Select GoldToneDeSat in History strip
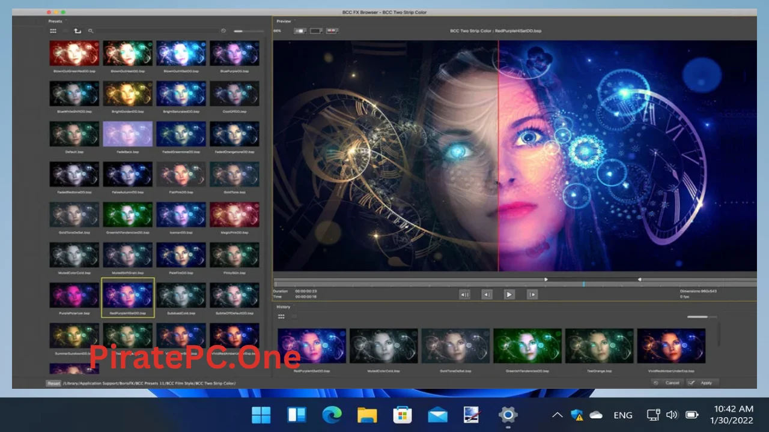This screenshot has height=432, width=769. [x=455, y=346]
